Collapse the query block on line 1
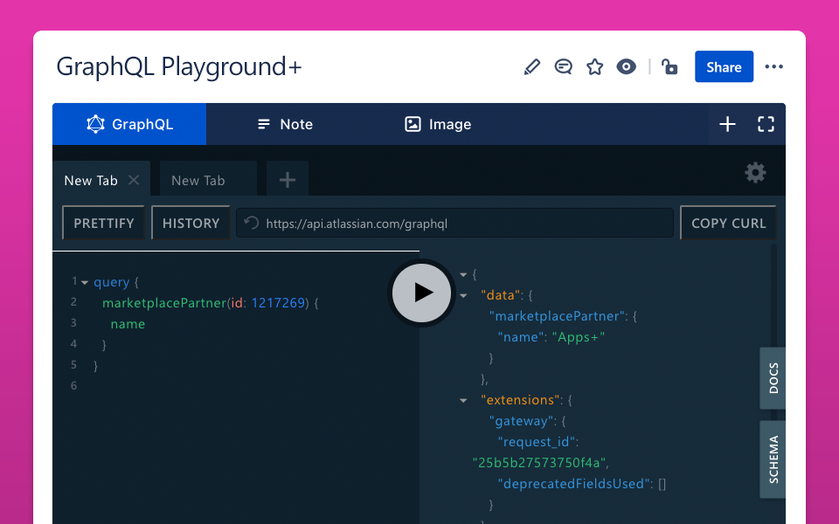The image size is (839, 524). coord(85,282)
